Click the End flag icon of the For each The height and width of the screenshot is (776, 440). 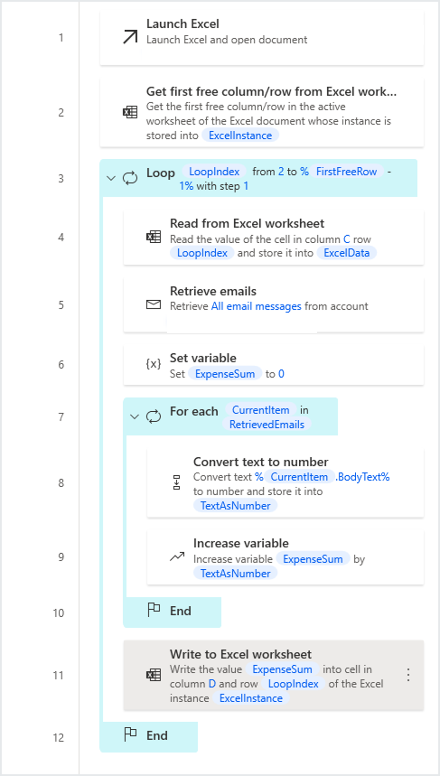pyautogui.click(x=154, y=610)
